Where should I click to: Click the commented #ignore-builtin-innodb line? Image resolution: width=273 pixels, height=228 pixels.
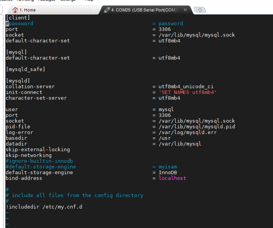click(39, 161)
